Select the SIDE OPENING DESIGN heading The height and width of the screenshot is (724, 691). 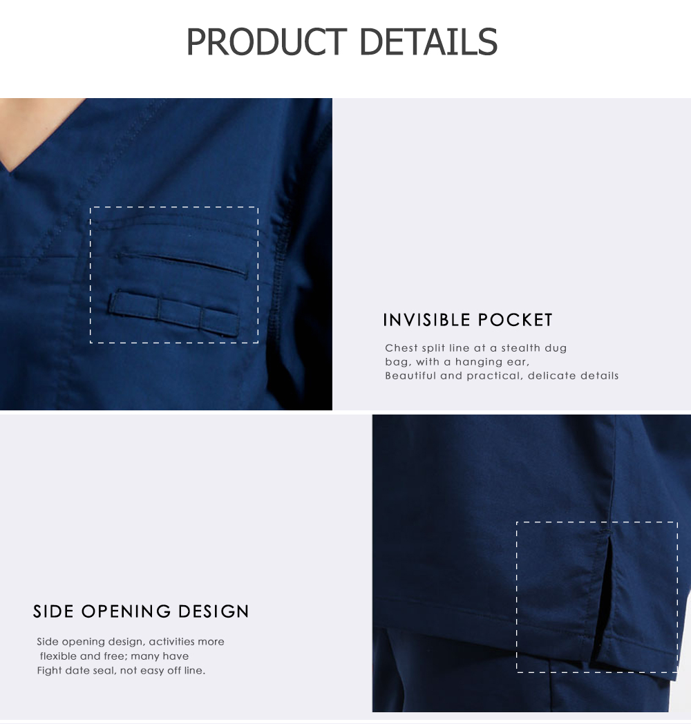[x=141, y=611]
